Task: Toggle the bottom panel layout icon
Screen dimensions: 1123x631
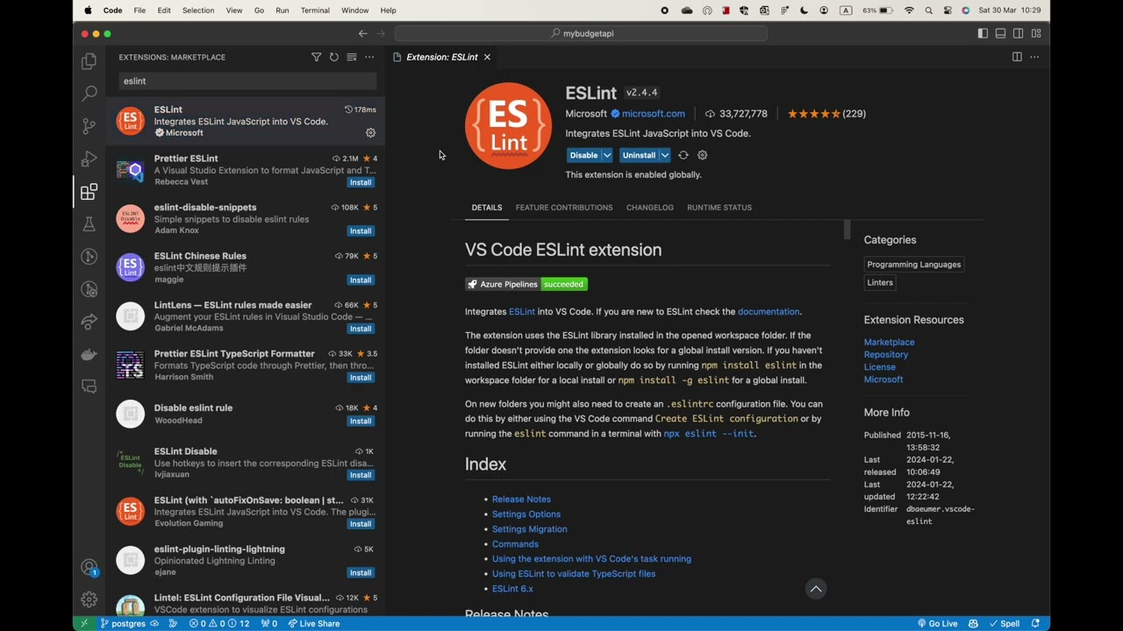Action: (x=1000, y=33)
